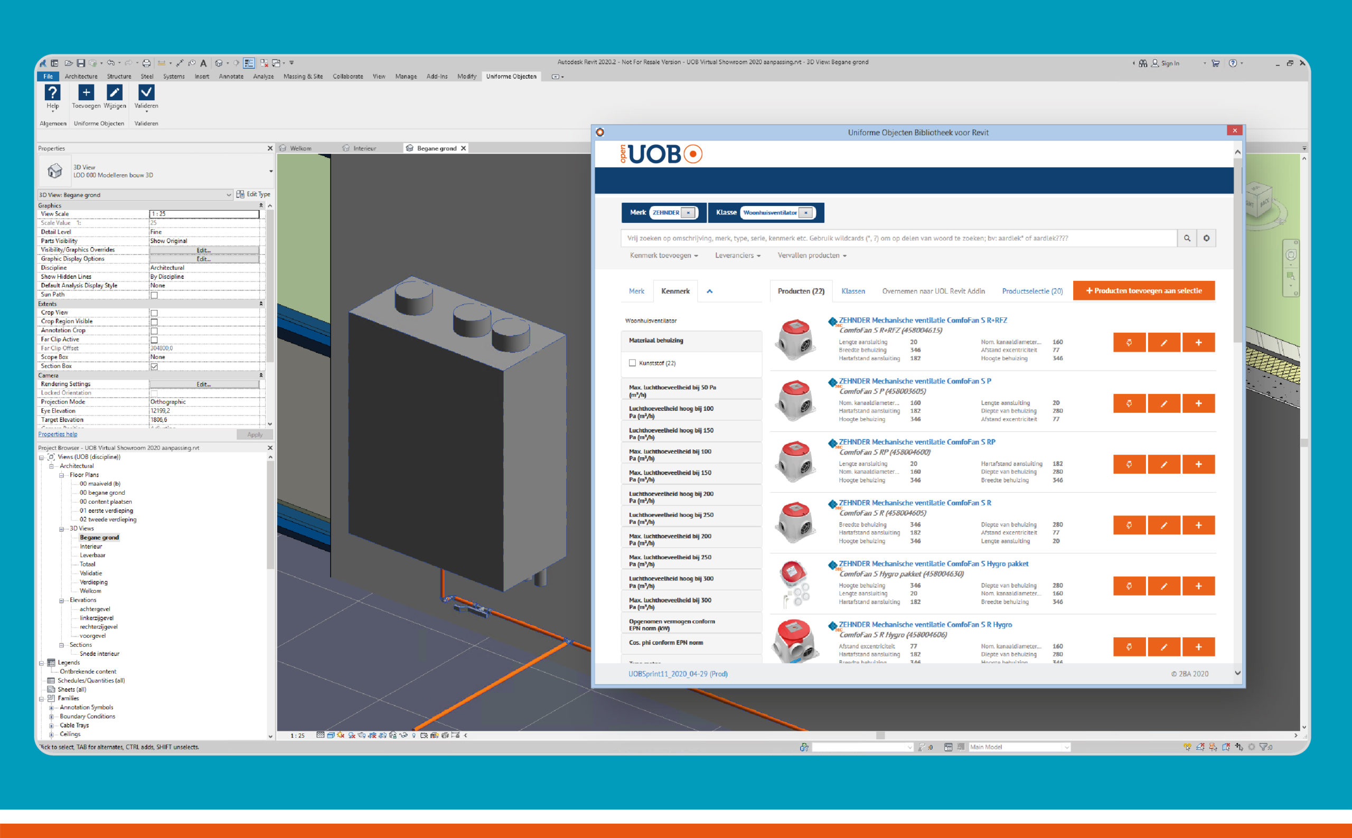Click the Help question mark ribbon icon
The width and height of the screenshot is (1352, 838).
coord(52,92)
